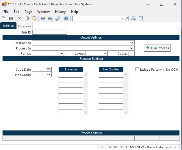The image size is (182, 150).
Task: Click the Paste clipboard icon
Action: pyautogui.click(x=34, y=18)
